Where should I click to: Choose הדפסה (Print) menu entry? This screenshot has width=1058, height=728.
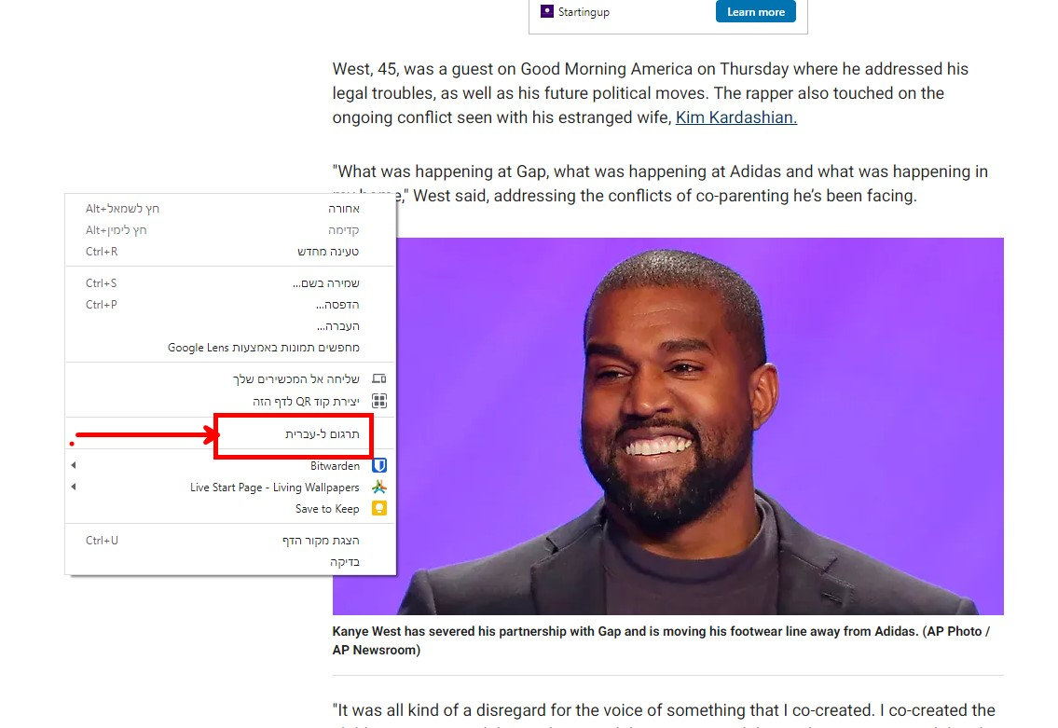tap(230, 305)
